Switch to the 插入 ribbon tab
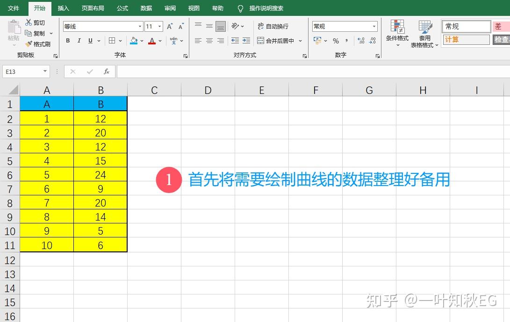 (63, 8)
